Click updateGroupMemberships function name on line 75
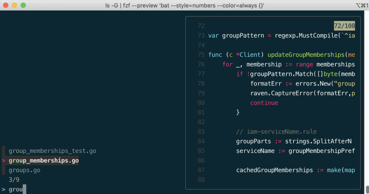This screenshot has height=194, width=369. [306, 55]
